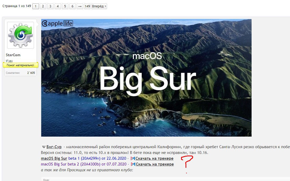Click the Помог материально! banner

[20, 65]
